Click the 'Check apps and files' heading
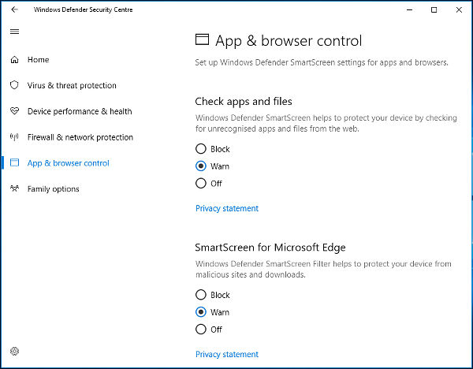Image resolution: width=473 pixels, height=369 pixels. [244, 102]
